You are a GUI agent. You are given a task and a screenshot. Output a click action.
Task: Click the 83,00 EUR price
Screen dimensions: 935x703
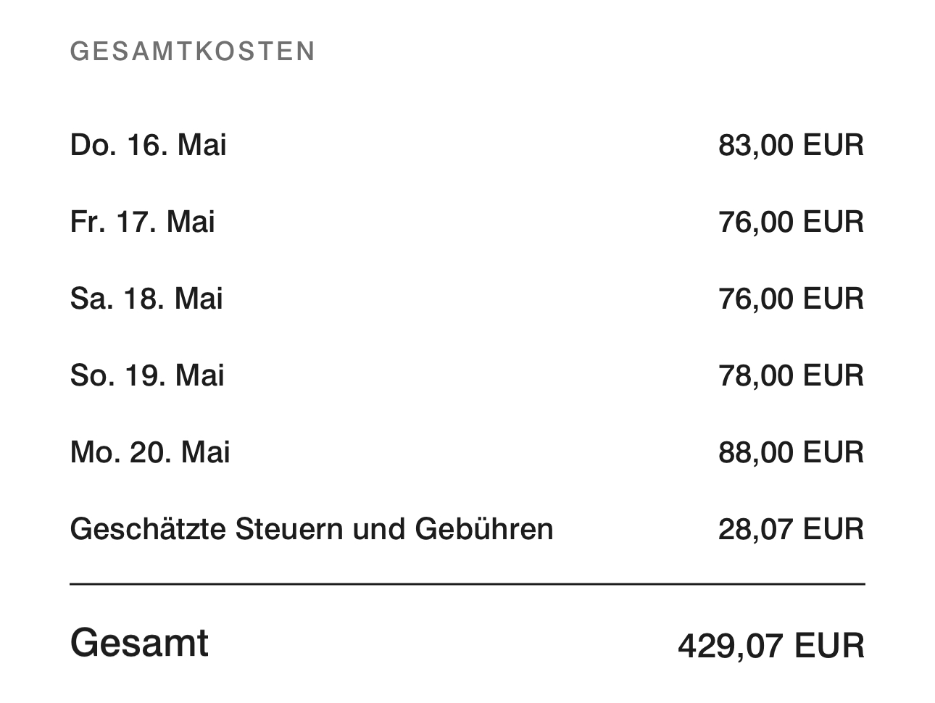[x=791, y=145]
